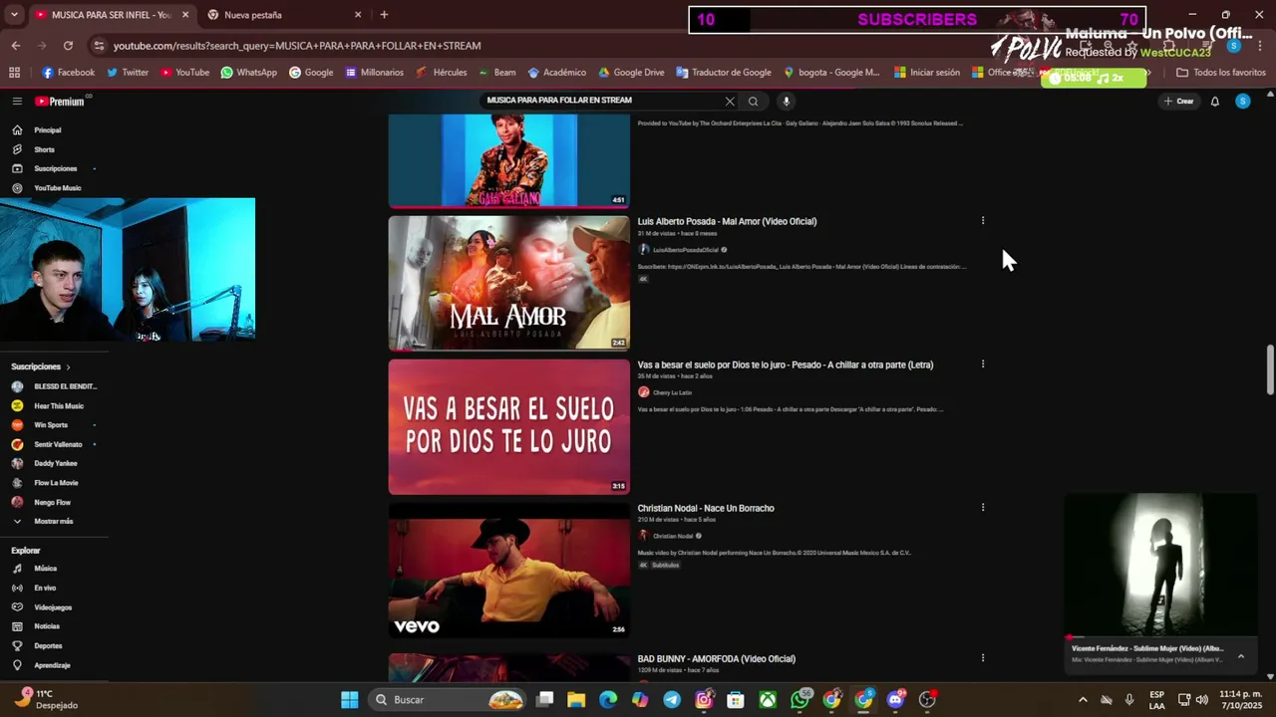The height and width of the screenshot is (717, 1276).
Task: Open the Facebook bookmark
Action: 68,73
